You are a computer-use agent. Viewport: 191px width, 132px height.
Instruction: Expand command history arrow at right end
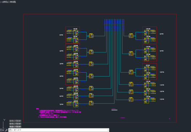pyautogui.click(x=108, y=130)
